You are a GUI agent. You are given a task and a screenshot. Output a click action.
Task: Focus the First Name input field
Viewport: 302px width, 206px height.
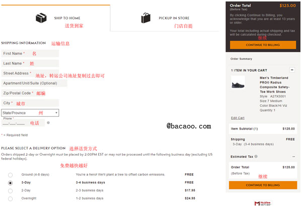30,53
